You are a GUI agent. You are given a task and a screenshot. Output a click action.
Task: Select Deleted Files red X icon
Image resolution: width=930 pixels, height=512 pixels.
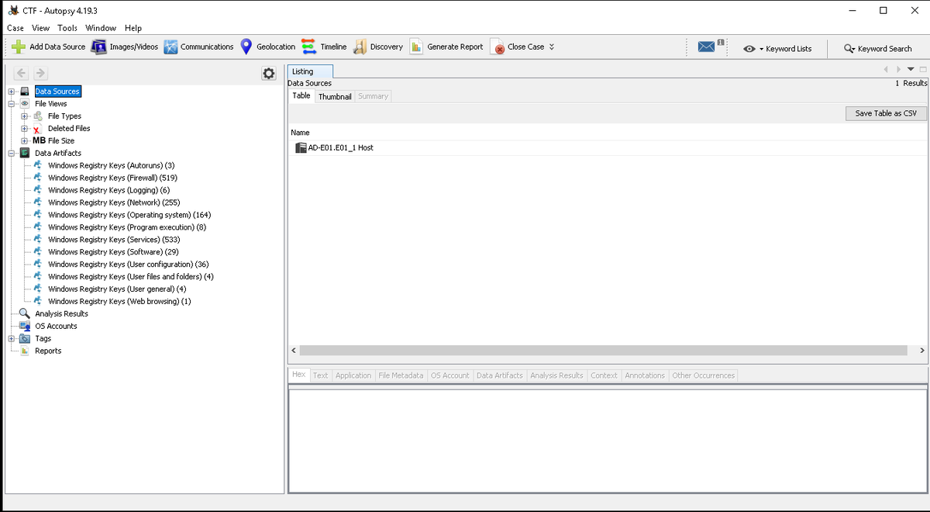pyautogui.click(x=38, y=128)
